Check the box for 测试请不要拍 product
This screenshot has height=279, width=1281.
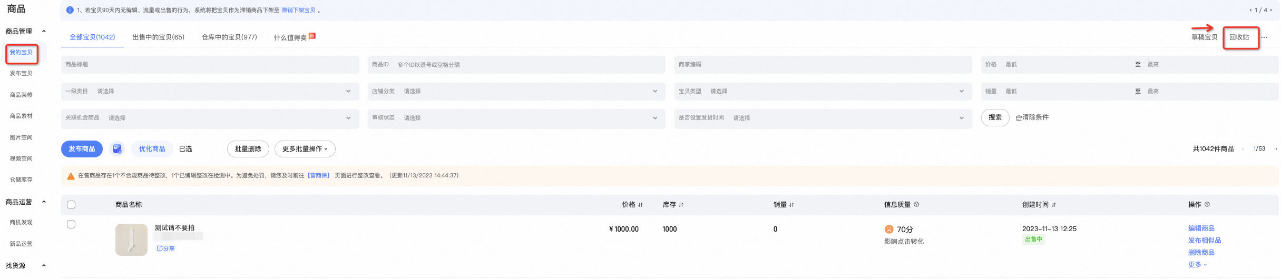(x=71, y=224)
